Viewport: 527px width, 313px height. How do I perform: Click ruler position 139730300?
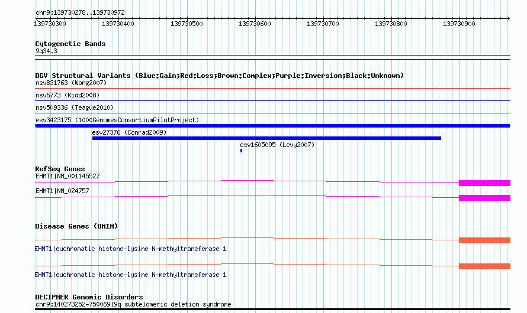pos(50,24)
